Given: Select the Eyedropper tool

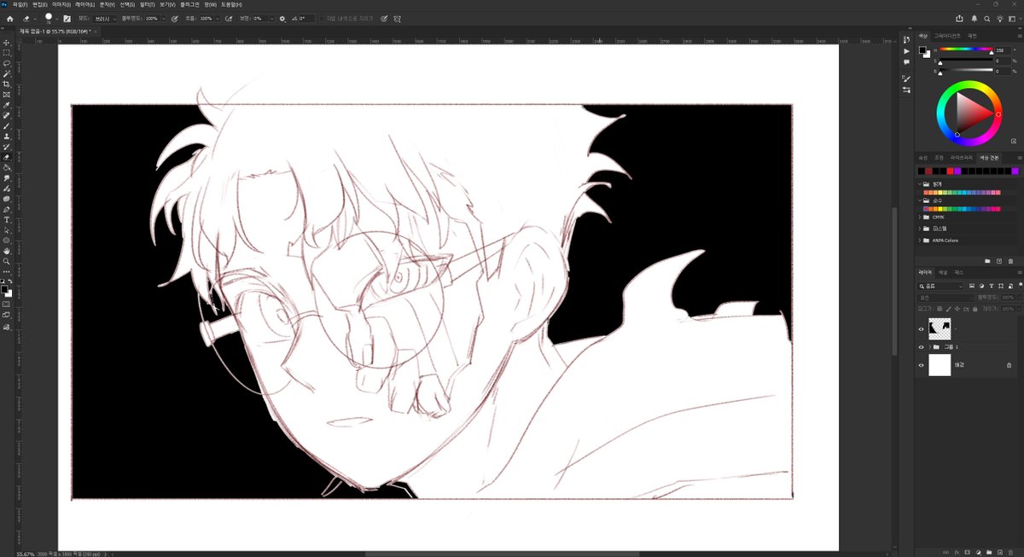Looking at the screenshot, I should tap(7, 105).
